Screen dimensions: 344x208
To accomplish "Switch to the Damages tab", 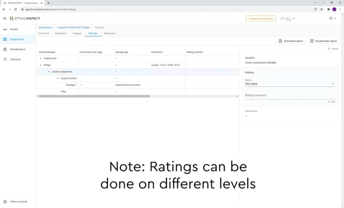I will pos(60,33).
